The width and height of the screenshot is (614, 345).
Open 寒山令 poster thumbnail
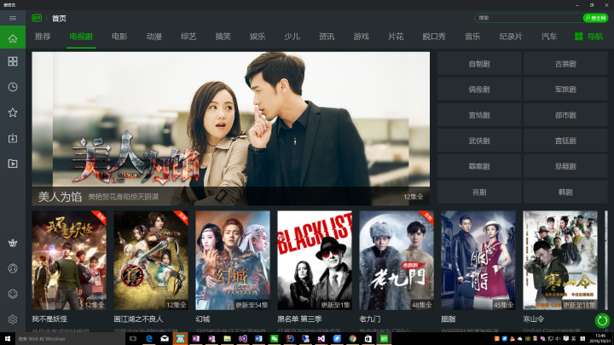pyautogui.click(x=560, y=261)
